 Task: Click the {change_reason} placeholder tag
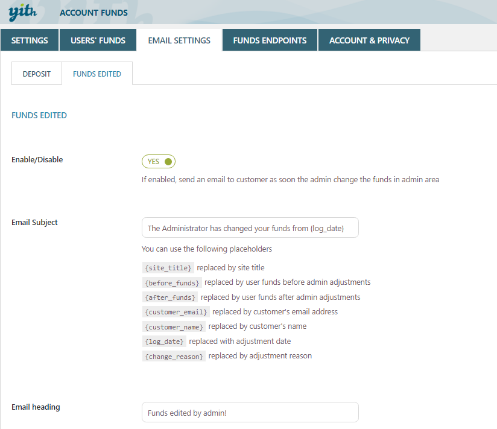[x=174, y=356]
